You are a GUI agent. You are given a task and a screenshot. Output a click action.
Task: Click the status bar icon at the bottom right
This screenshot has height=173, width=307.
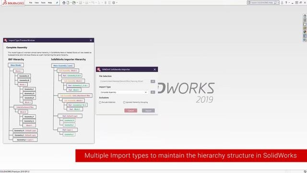coord(305,172)
